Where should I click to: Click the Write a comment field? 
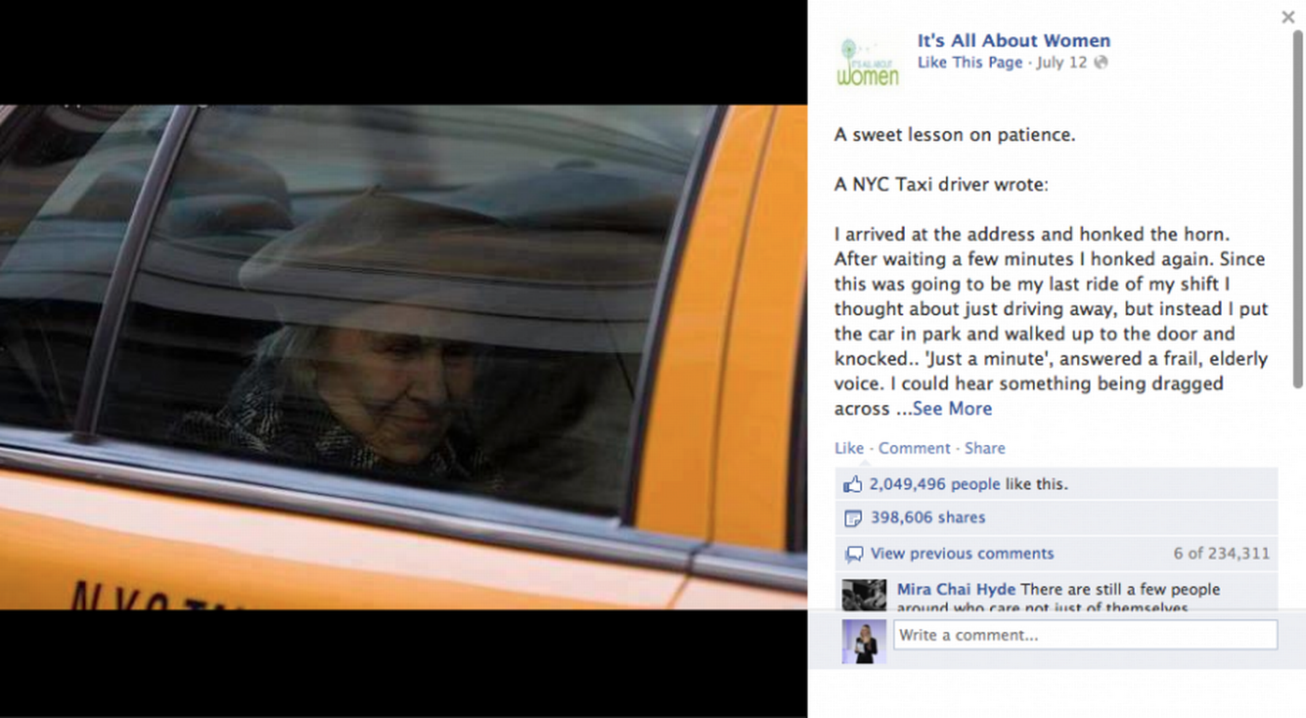[x=1085, y=635]
